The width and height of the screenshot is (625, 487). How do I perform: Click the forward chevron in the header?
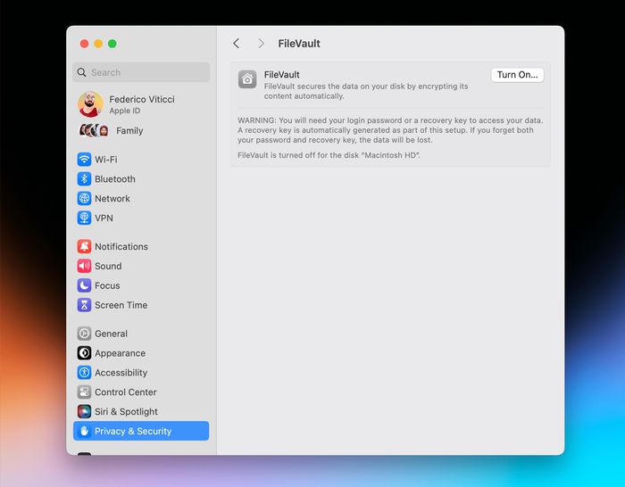coord(261,44)
